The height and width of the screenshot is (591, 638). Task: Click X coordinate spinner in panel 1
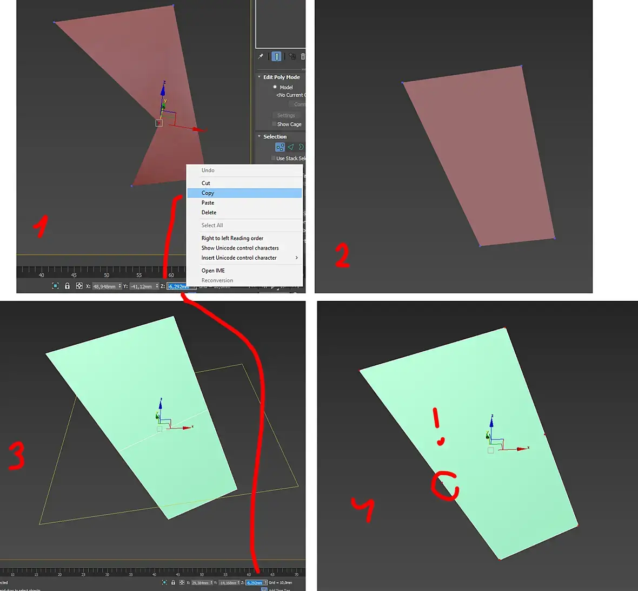coord(119,286)
